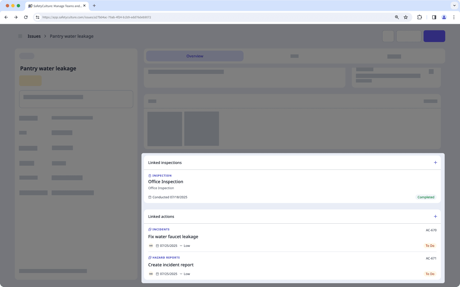Open the plus icon to add a linked inspection
The width and height of the screenshot is (460, 287).
coord(435,162)
